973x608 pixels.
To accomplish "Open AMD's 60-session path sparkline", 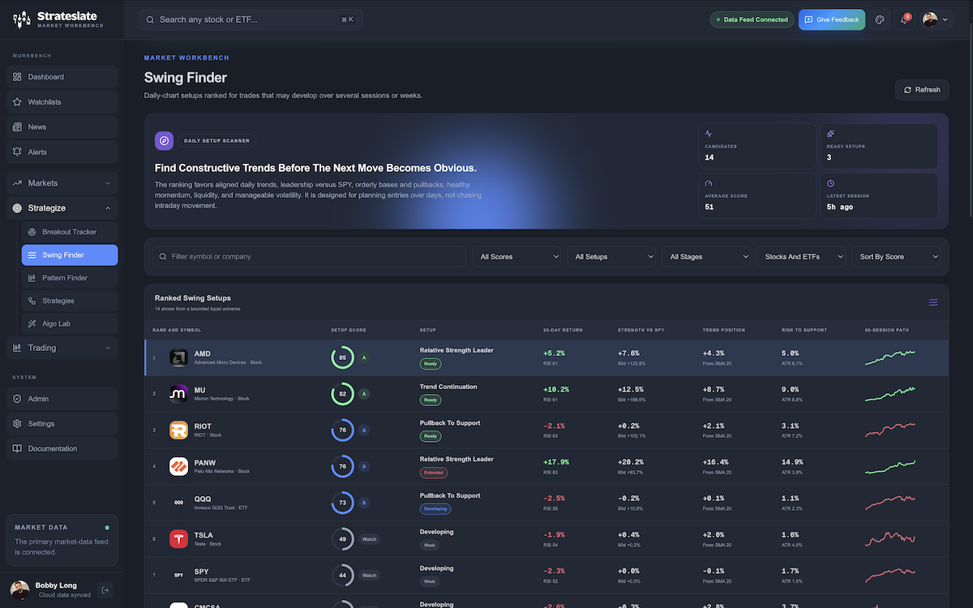I will (x=890, y=358).
